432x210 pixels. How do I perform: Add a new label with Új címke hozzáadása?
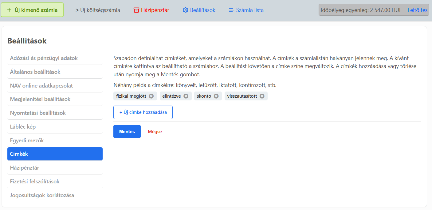click(143, 112)
